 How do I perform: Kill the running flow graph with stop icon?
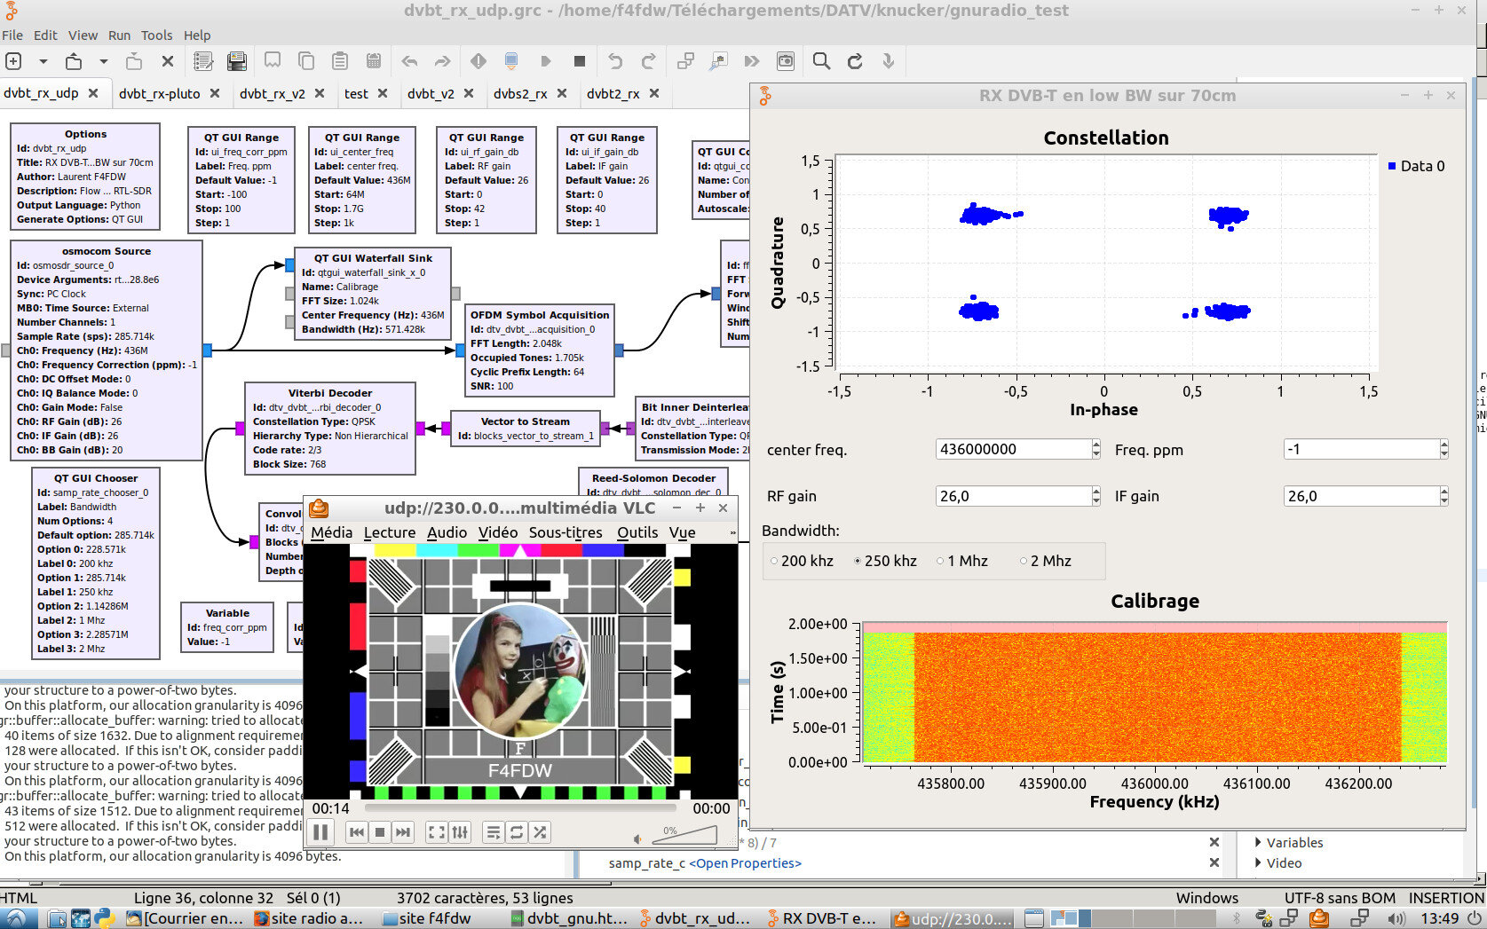[x=579, y=61]
